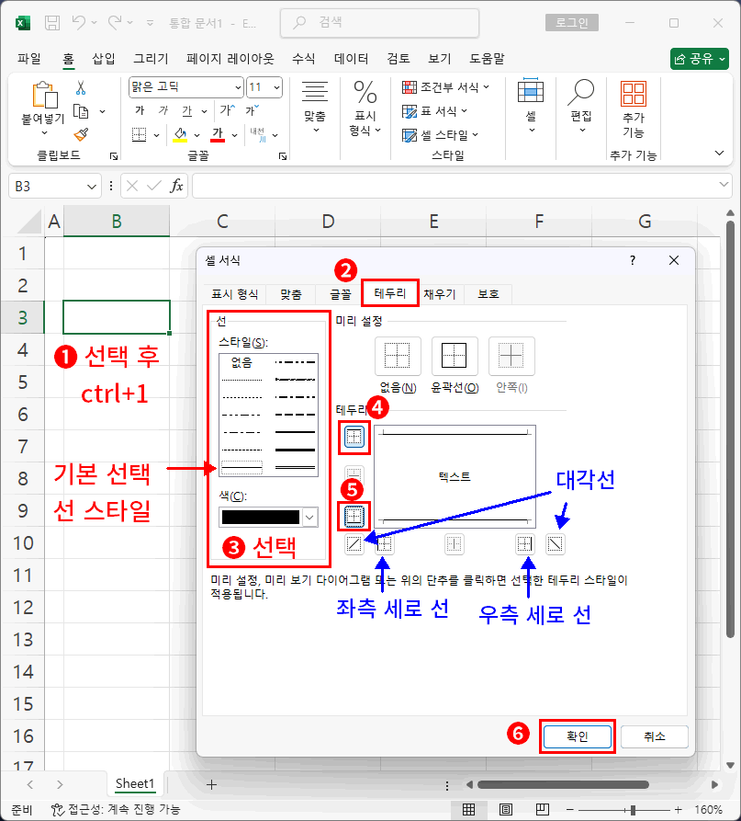Click the 취소 button
Screen dimensions: 741x821
point(654,736)
